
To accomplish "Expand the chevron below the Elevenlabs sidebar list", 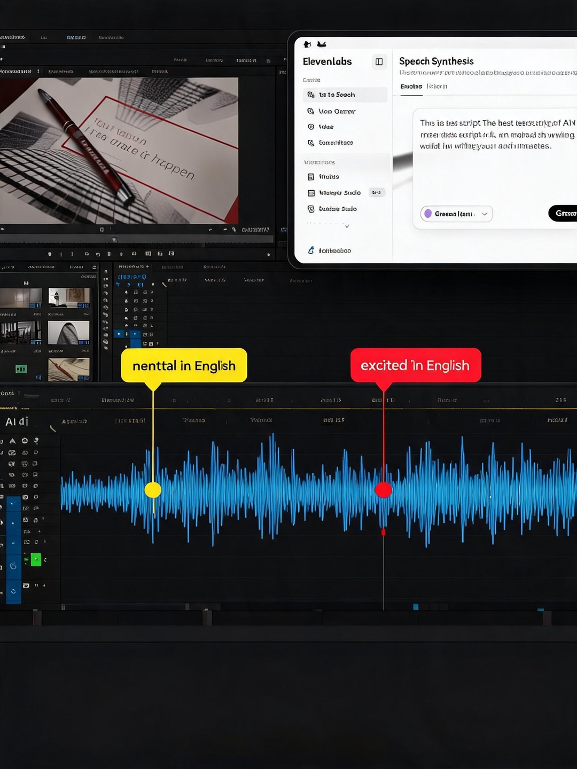I will (347, 226).
